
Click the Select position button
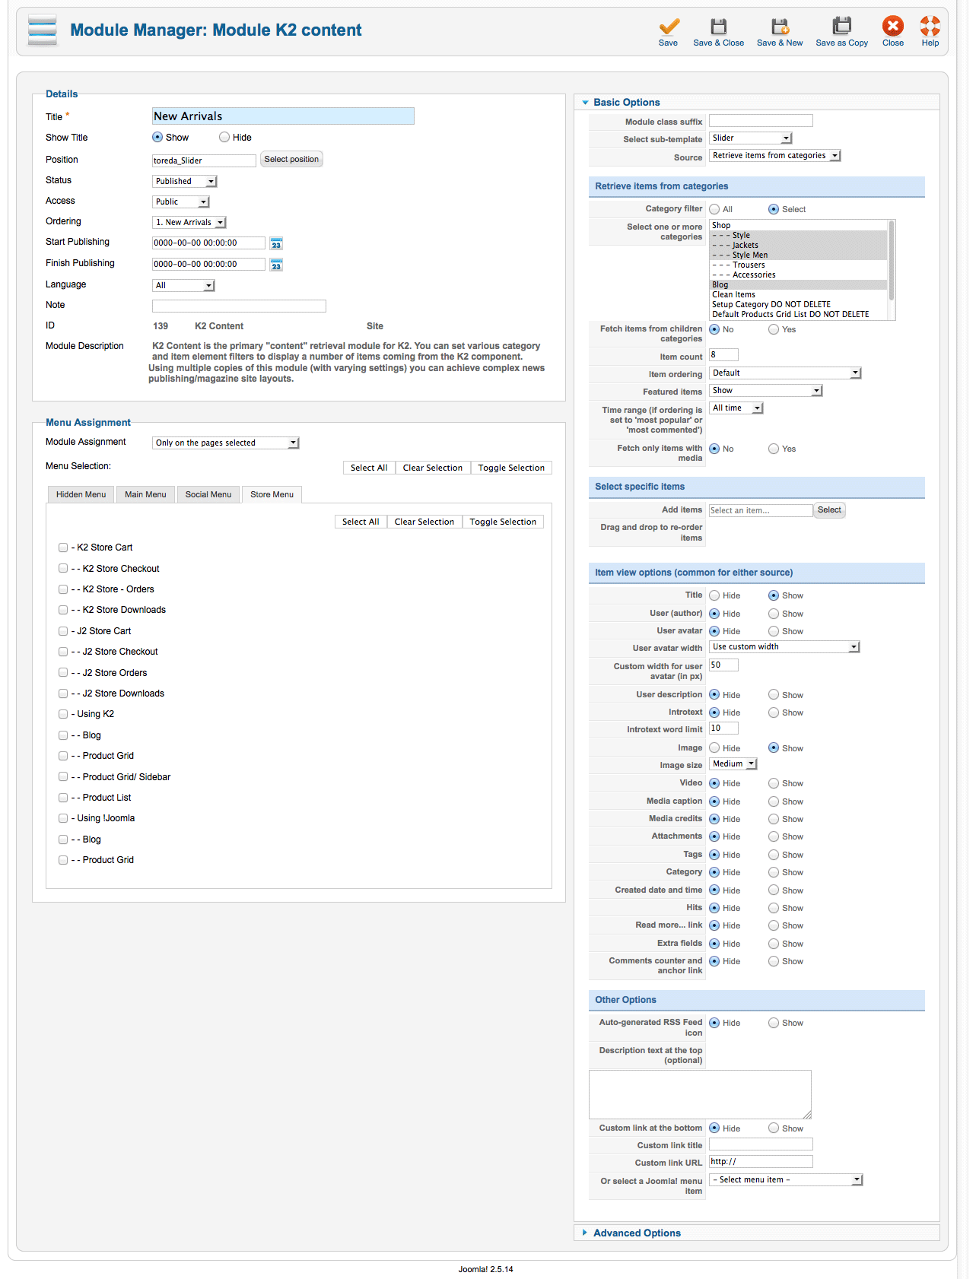291,160
